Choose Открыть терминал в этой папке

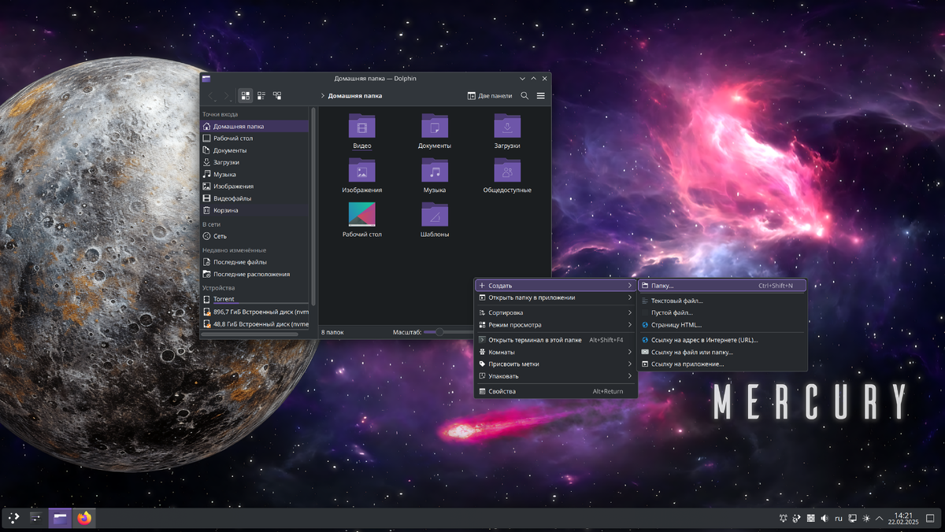(x=555, y=340)
